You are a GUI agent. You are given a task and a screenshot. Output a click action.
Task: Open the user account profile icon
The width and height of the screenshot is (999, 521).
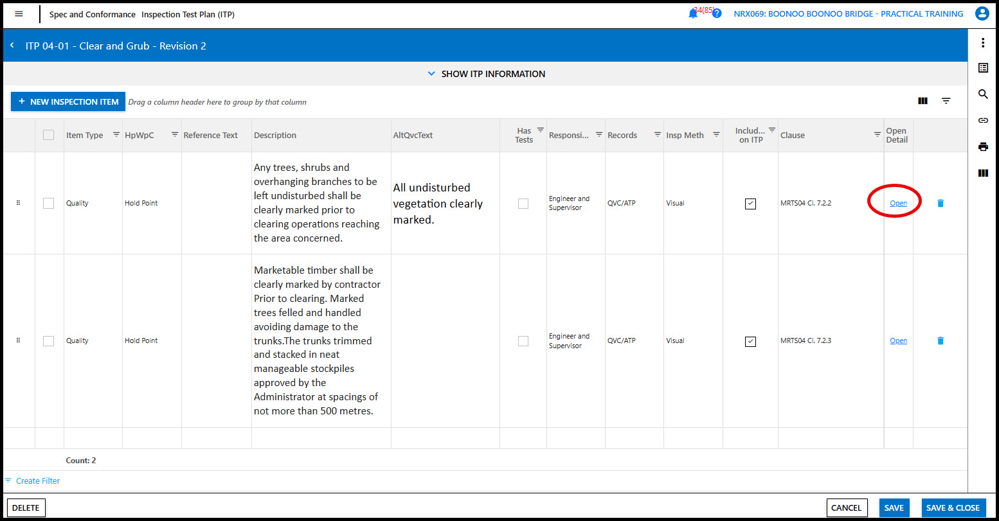click(x=982, y=13)
